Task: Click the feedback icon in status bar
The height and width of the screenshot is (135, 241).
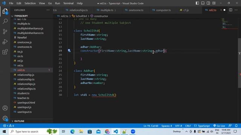Action: point(230,126)
